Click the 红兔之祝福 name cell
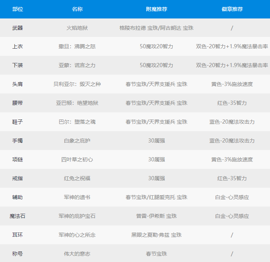Screen dimensions: 270x262 (x=77, y=178)
